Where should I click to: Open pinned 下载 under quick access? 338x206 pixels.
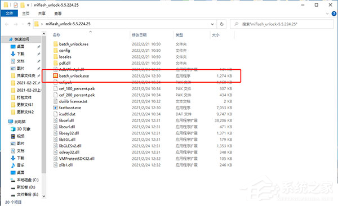click(20, 53)
